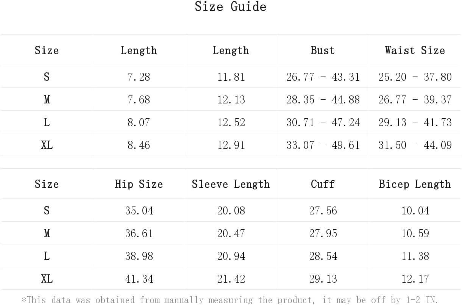The width and height of the screenshot is (462, 305).
Task: Click length value 12.91
Action: [x=231, y=145]
